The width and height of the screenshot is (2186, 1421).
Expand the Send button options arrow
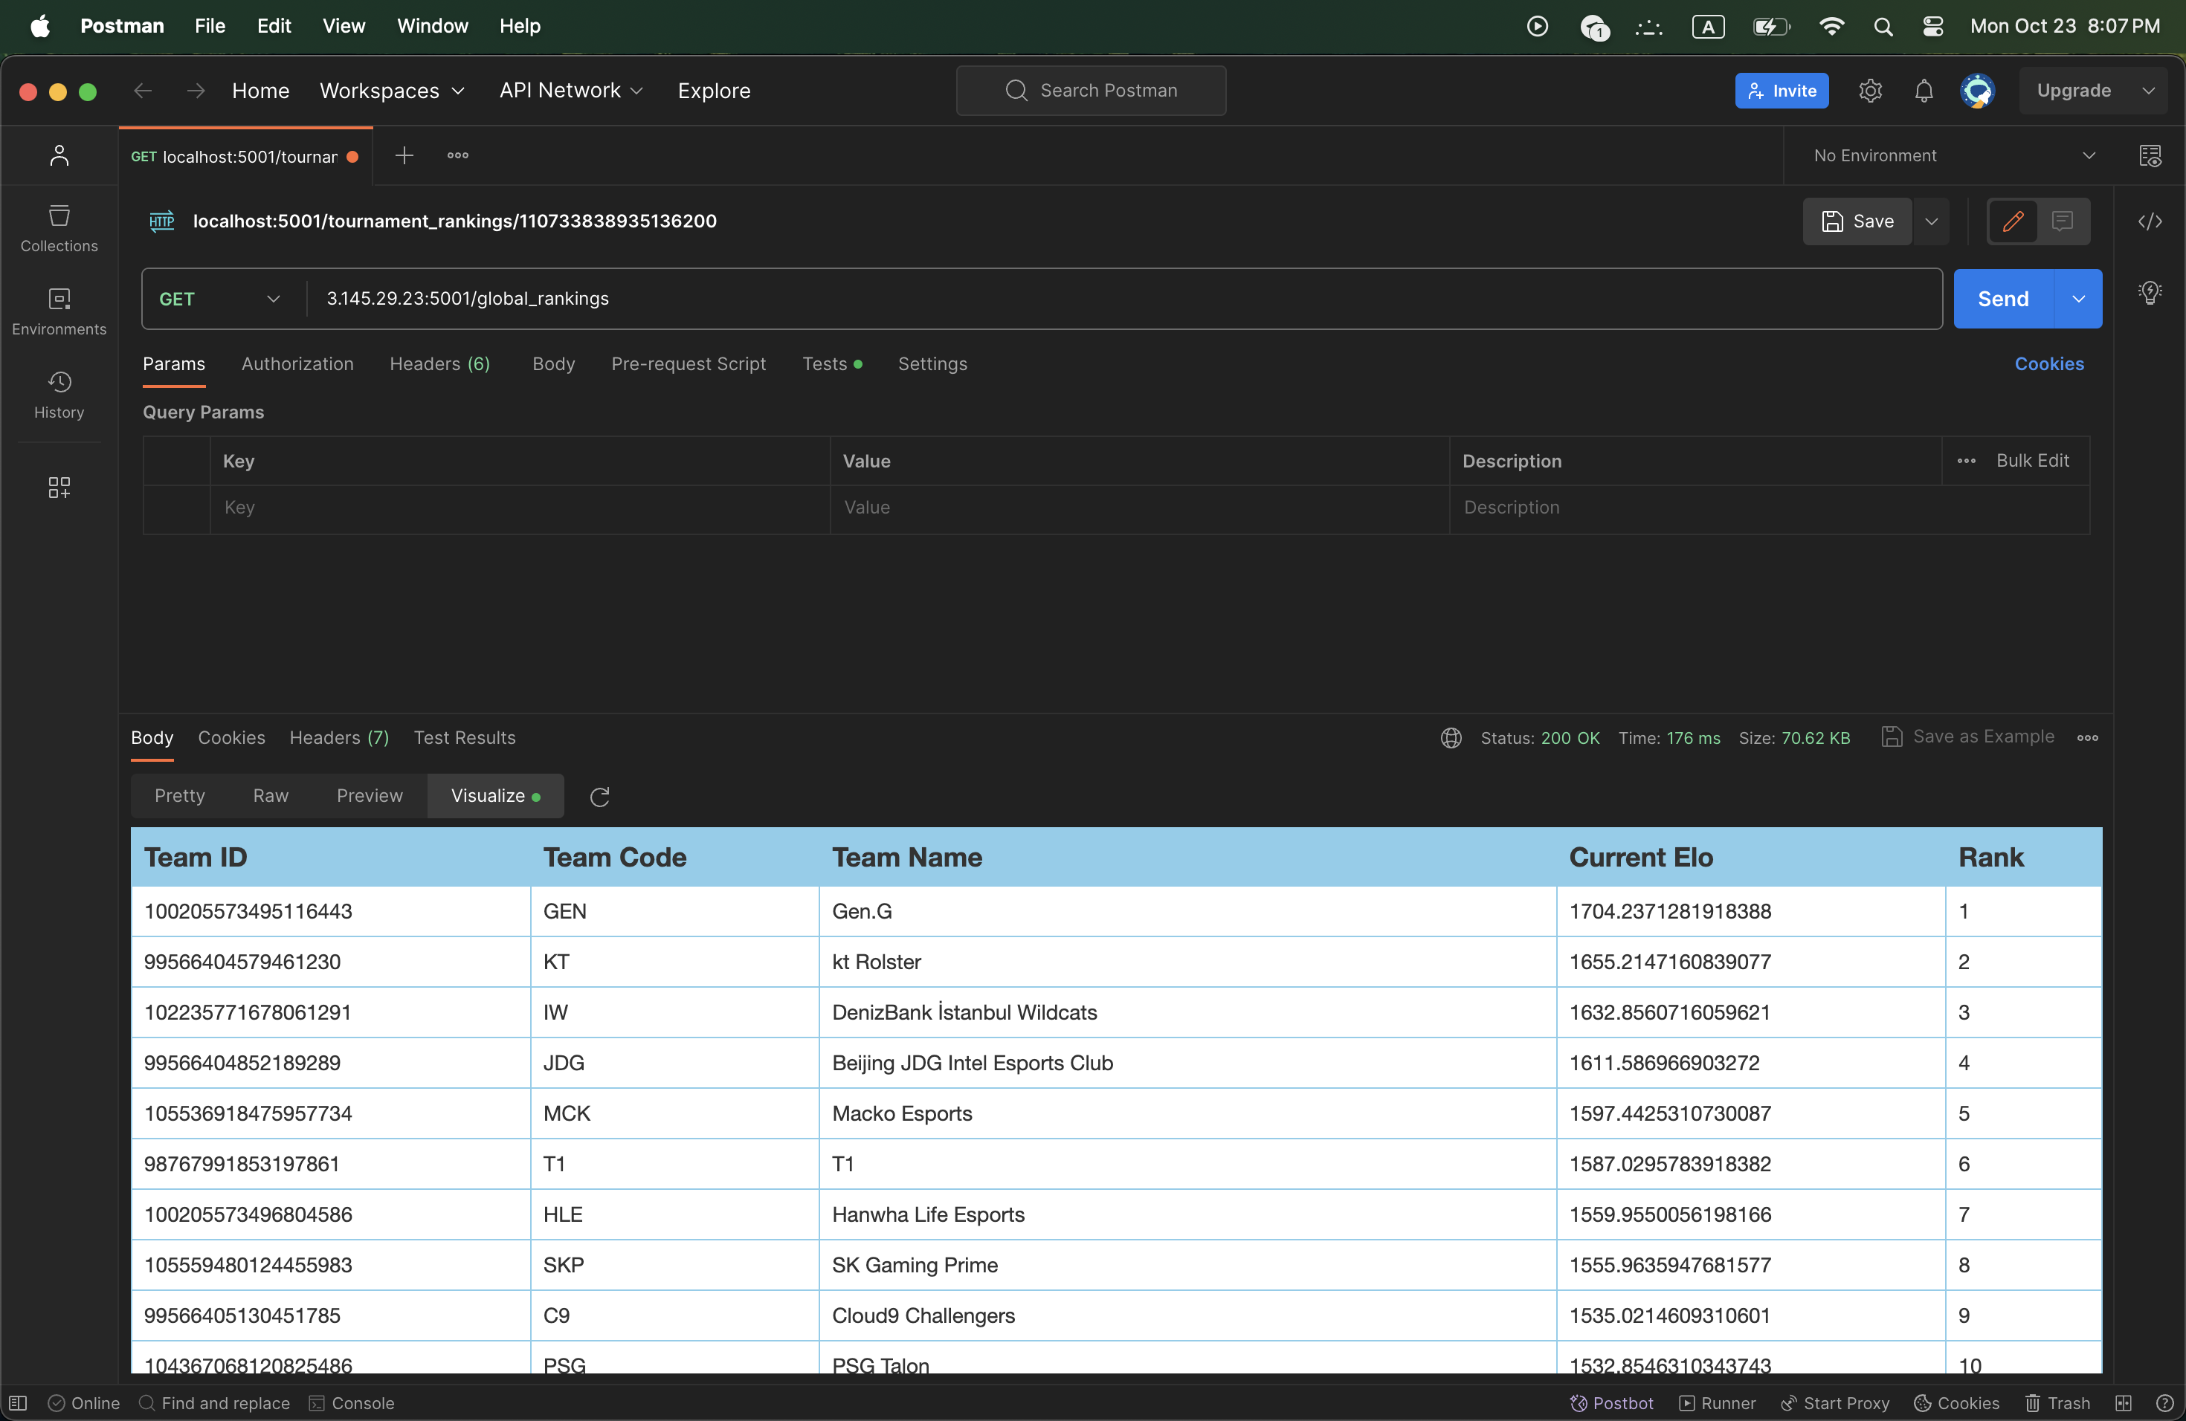2078,298
